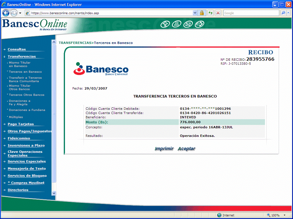Click transferred account 0134-0420-86-4201026151
This screenshot has width=293, height=219.
205,113
